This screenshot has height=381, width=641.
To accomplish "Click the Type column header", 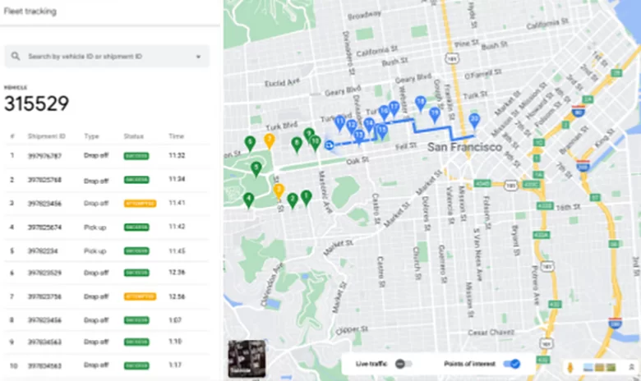I will pyautogui.click(x=91, y=136).
